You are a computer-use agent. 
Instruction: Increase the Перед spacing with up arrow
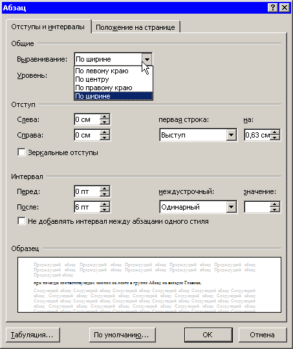tap(105, 189)
